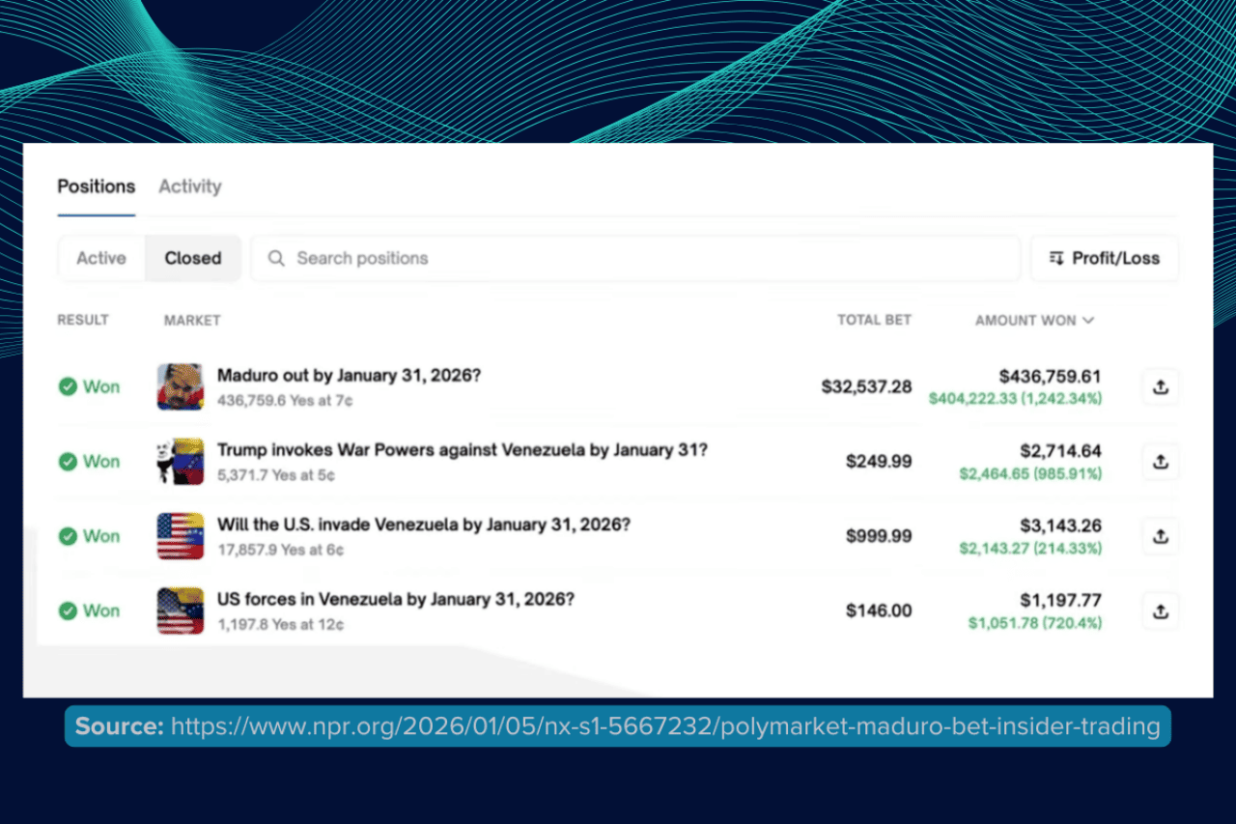This screenshot has height=824, width=1236.
Task: Click the Profit/Loss button
Action: (x=1105, y=258)
